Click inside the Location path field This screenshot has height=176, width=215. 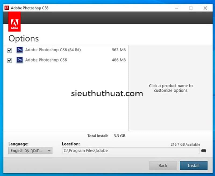131,151
